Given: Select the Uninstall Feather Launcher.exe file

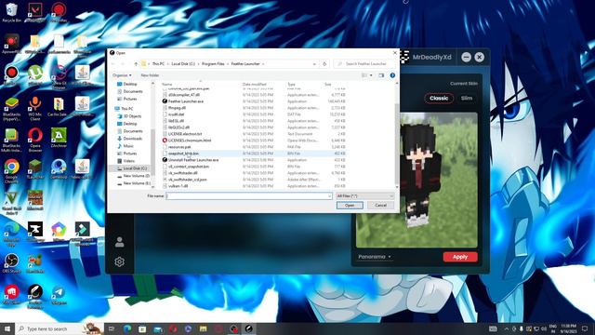Looking at the screenshot, I should 193,160.
